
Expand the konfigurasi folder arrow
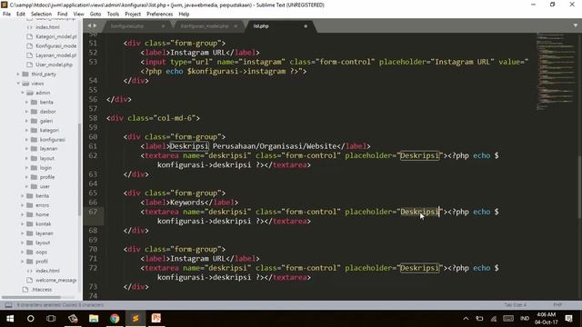(26, 140)
